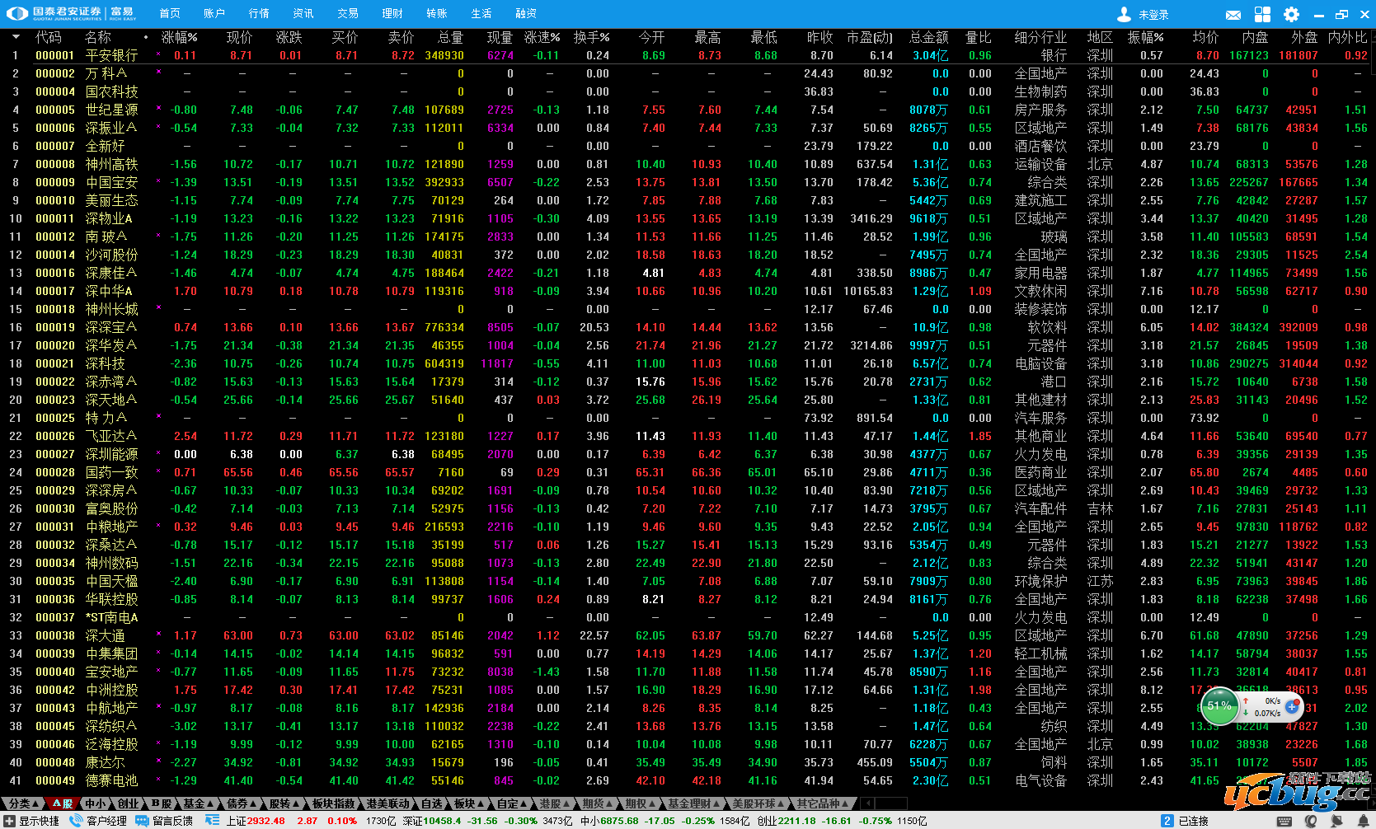Open the 行情 menu
Image resolution: width=1376 pixels, height=829 pixels.
(x=259, y=14)
